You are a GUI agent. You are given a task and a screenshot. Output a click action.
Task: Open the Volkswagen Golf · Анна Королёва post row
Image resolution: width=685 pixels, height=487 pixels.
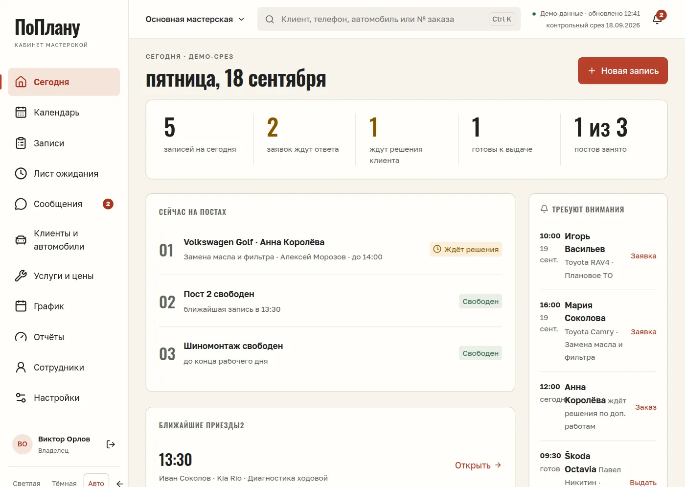[x=330, y=249]
